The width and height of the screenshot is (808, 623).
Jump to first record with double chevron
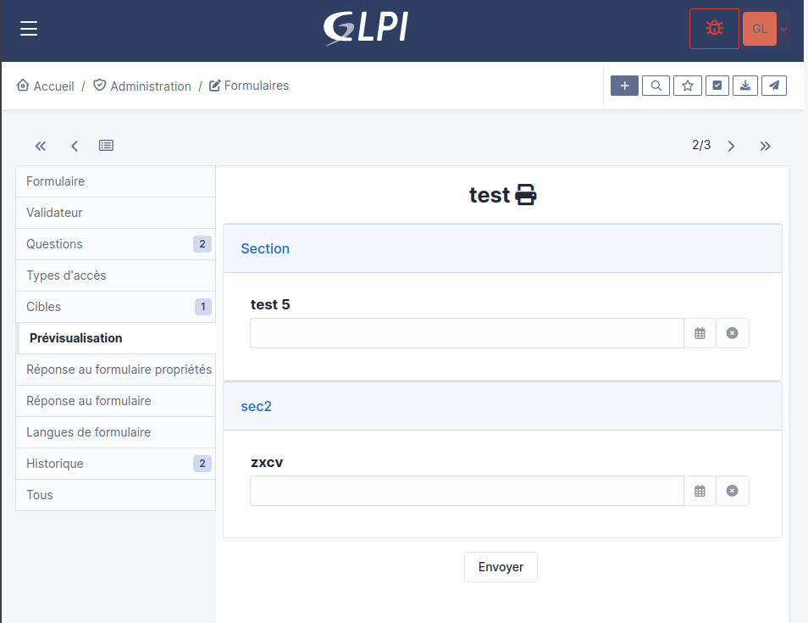click(x=40, y=146)
